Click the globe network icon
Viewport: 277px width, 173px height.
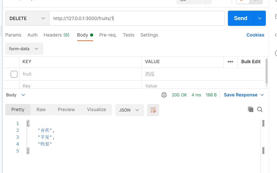164,95
